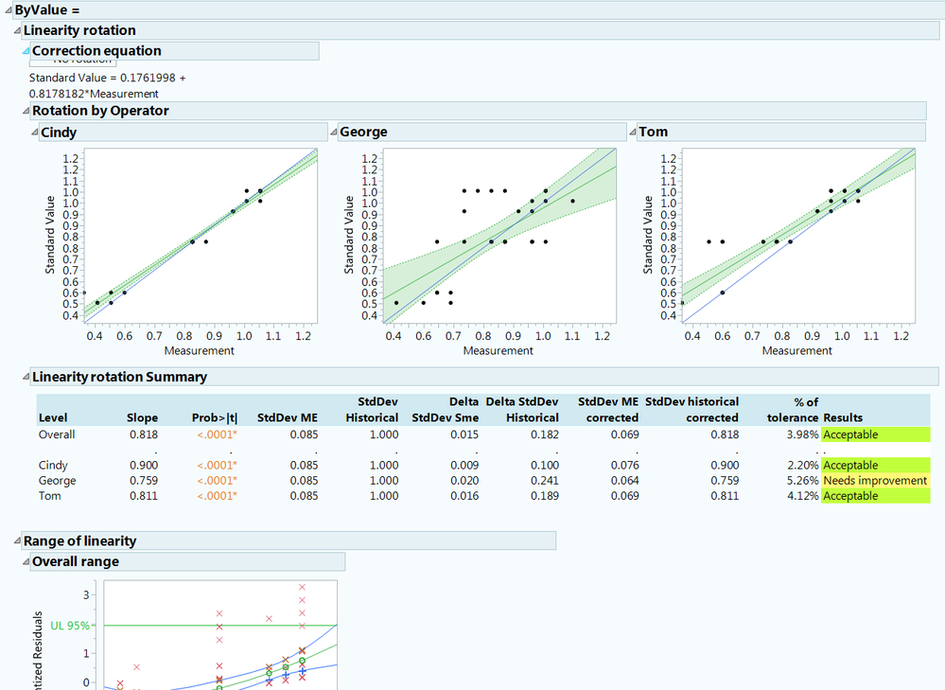Screen dimensions: 945x690
Task: Click George's slope value 0.759
Action: pyautogui.click(x=144, y=481)
